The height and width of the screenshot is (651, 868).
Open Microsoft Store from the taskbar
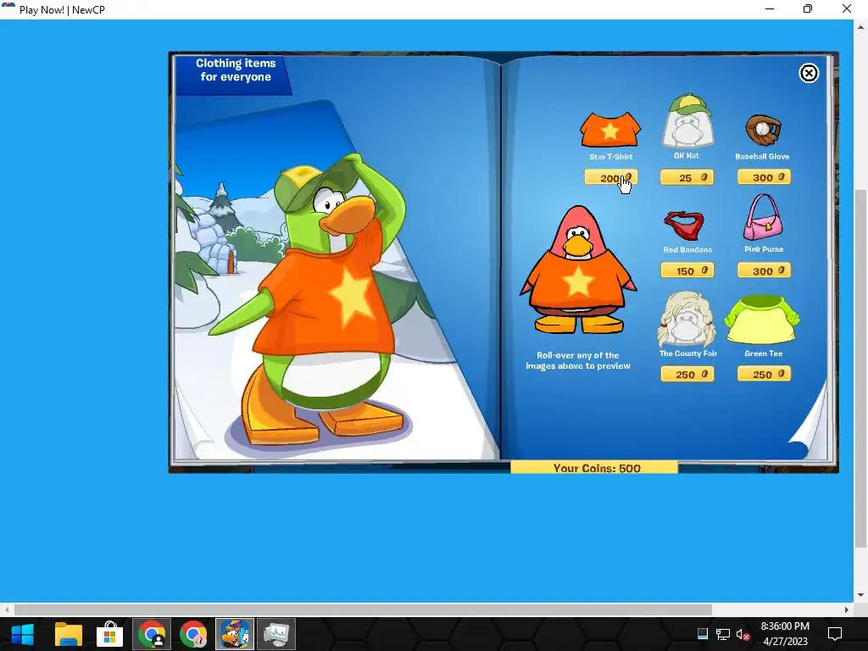[x=109, y=634]
